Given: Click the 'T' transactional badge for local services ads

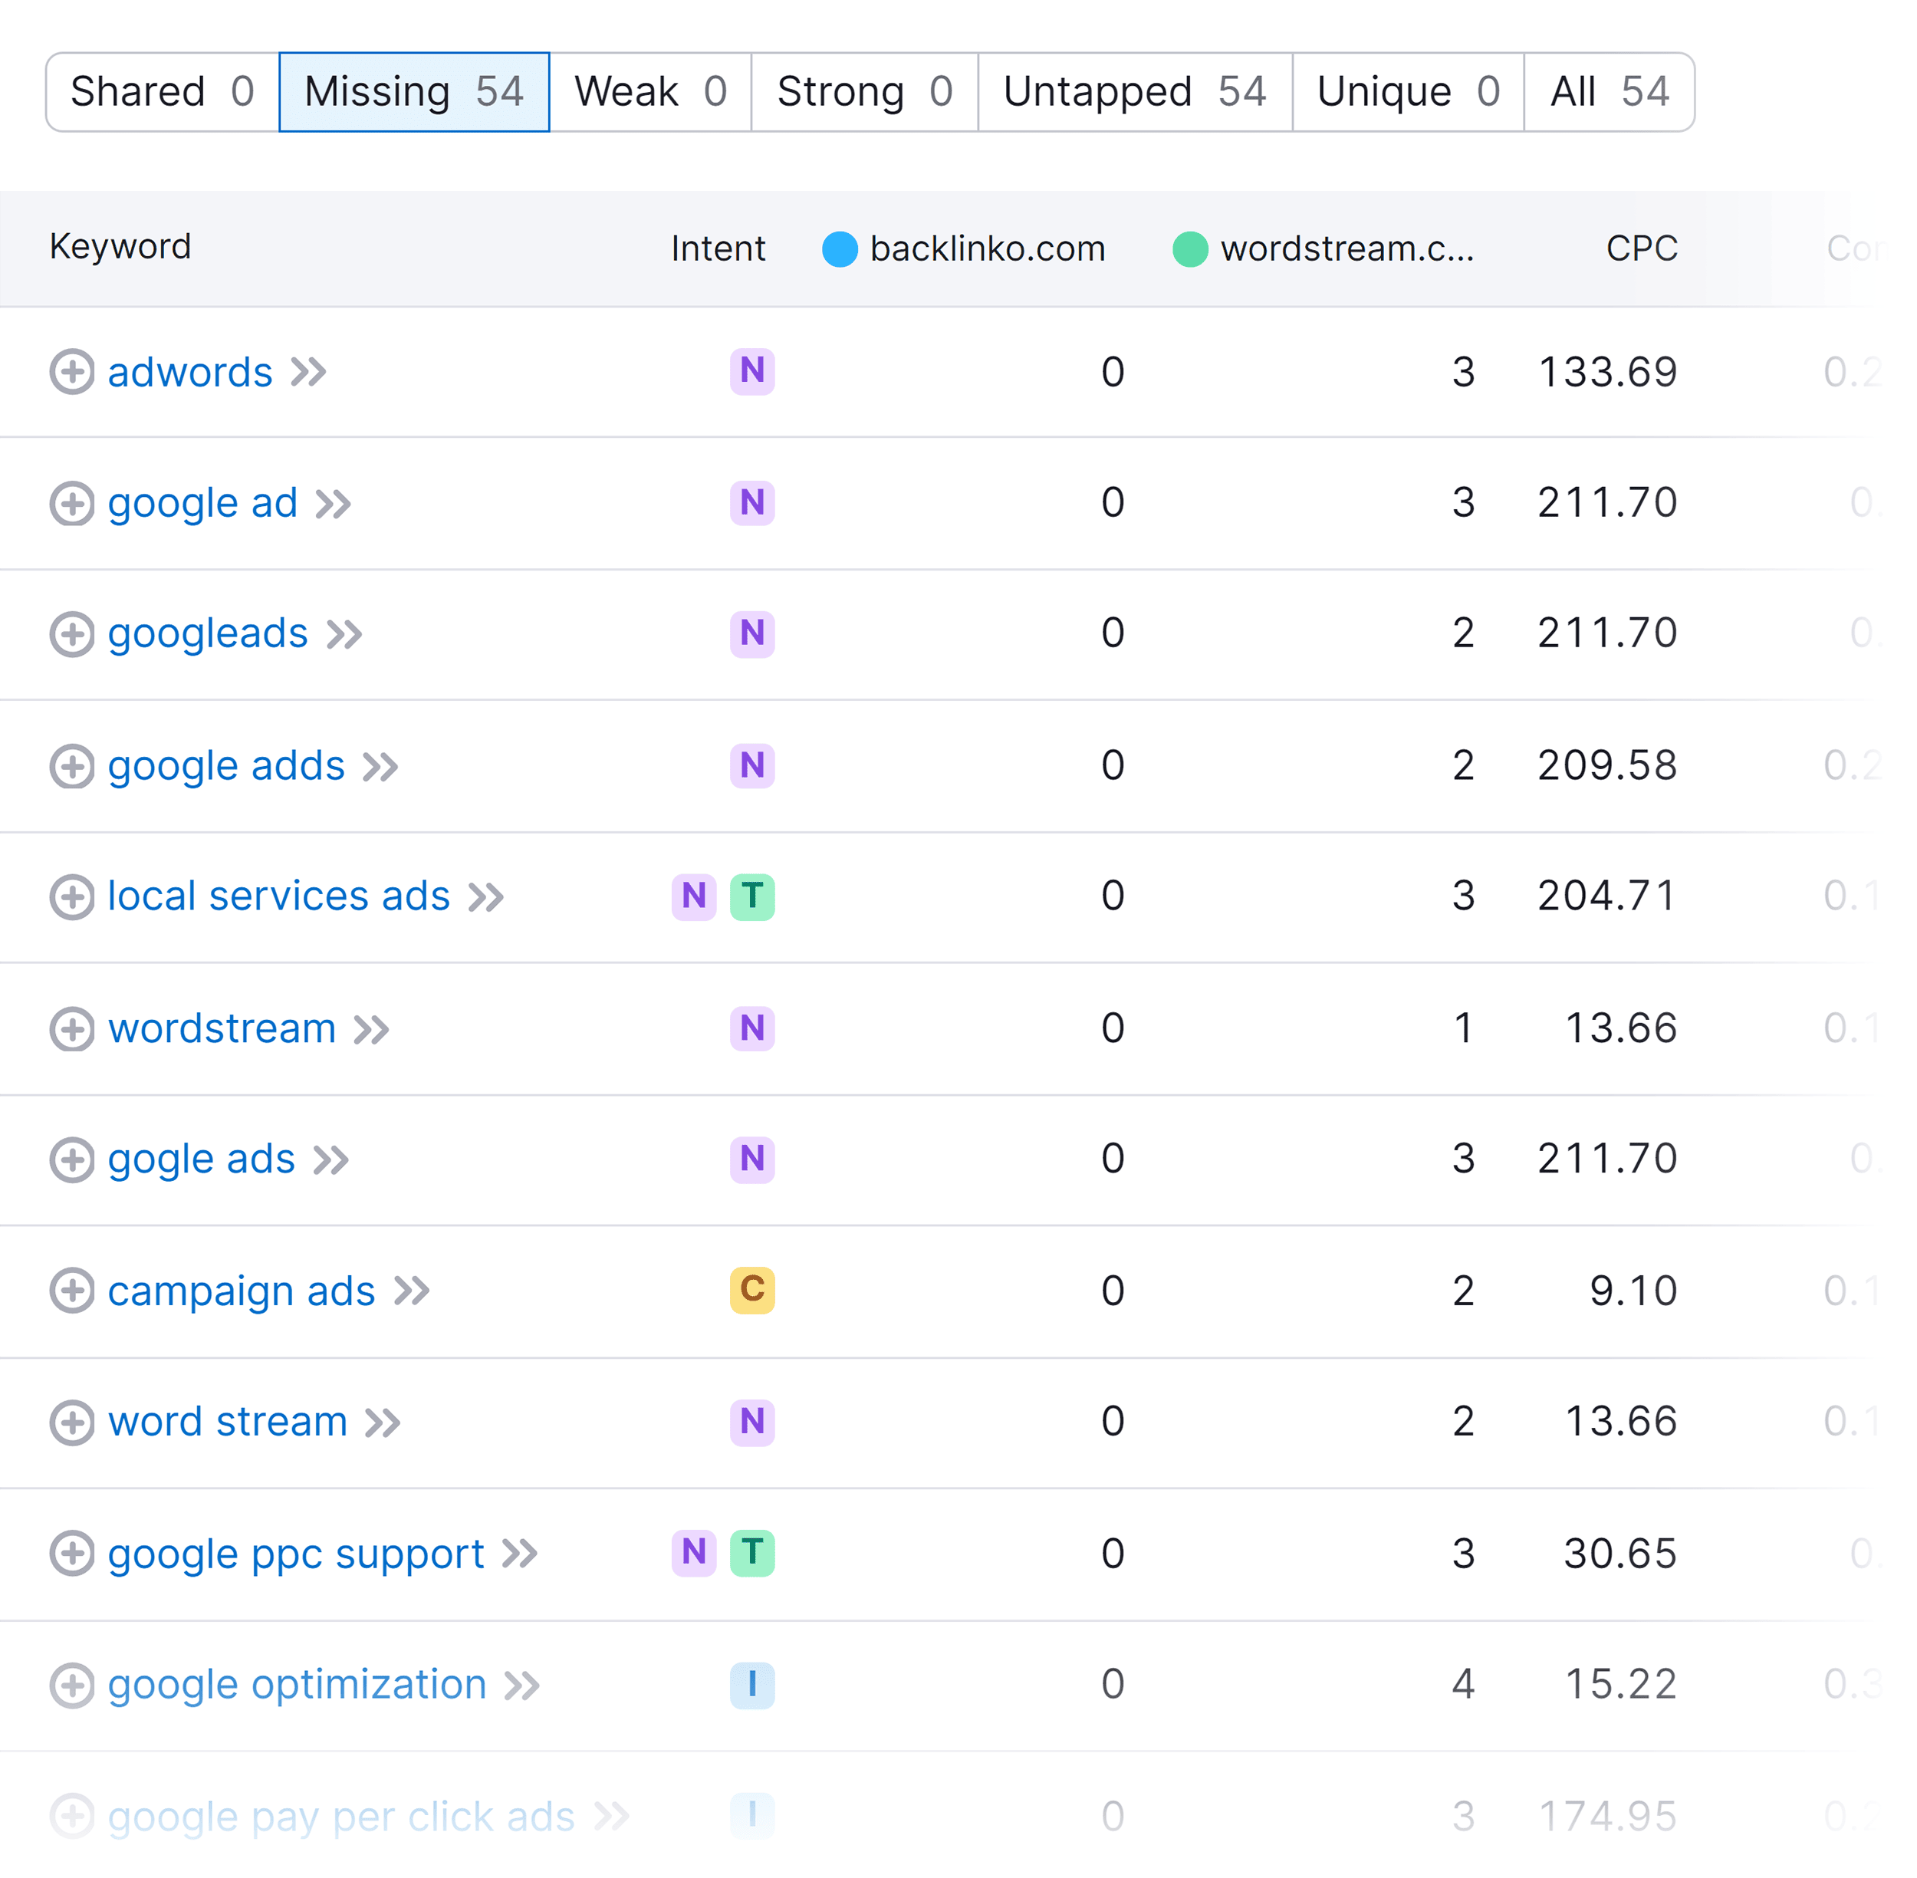Looking at the screenshot, I should [752, 896].
